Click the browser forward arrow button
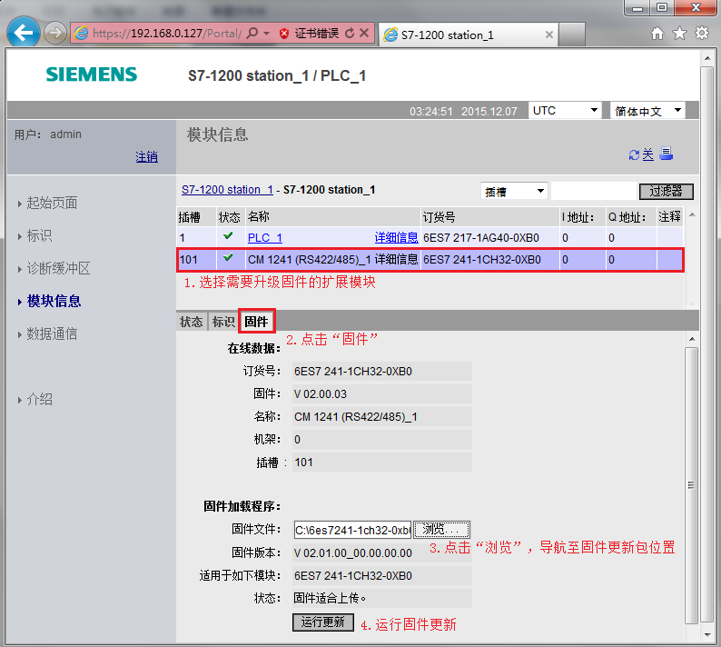This screenshot has width=721, height=647. click(x=55, y=33)
